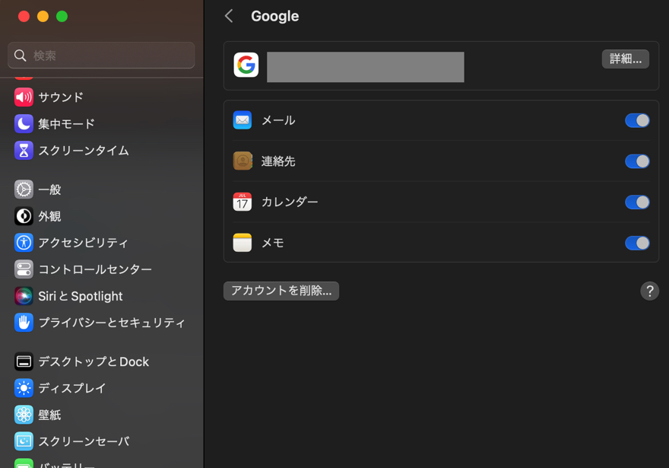The height and width of the screenshot is (468, 669).
Task: Disable the カレンダー sync toggle
Action: pos(637,202)
